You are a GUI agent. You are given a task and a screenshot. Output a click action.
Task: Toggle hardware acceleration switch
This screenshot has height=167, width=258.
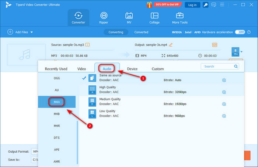[x=240, y=32]
